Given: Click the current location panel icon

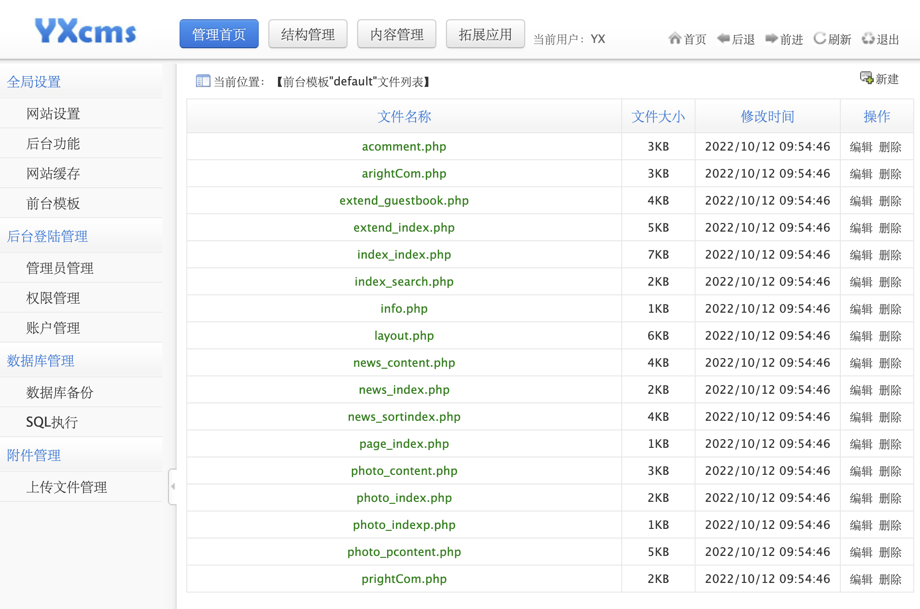Looking at the screenshot, I should pos(203,81).
